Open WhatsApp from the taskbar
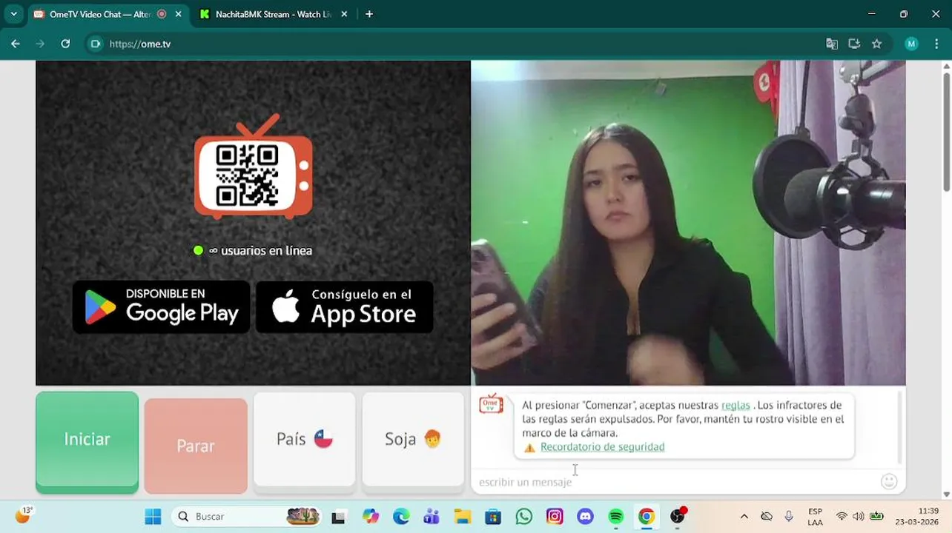Viewport: 952px width, 533px height. pyautogui.click(x=524, y=516)
